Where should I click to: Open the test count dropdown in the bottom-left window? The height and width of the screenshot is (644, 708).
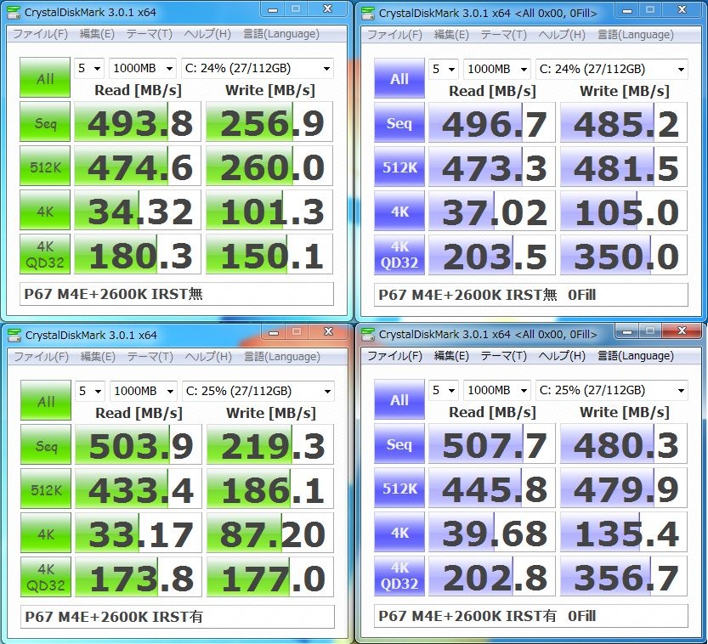tap(90, 392)
